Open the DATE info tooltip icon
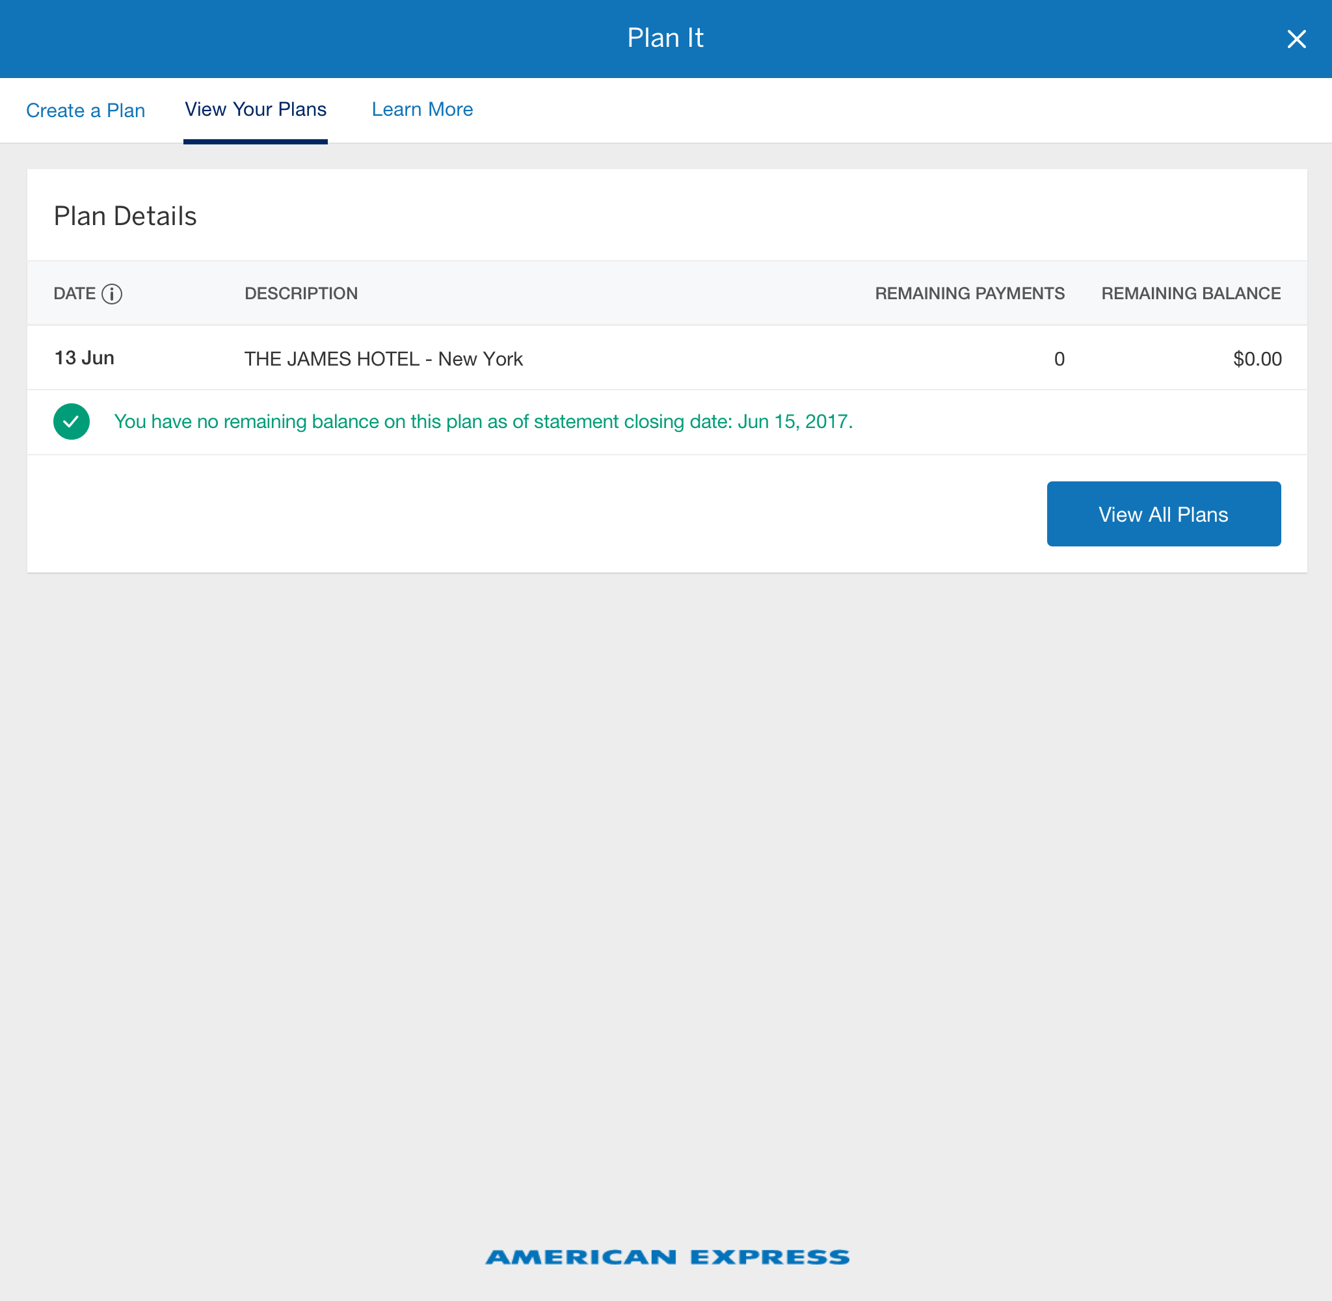Viewport: 1332px width, 1301px height. tap(112, 294)
